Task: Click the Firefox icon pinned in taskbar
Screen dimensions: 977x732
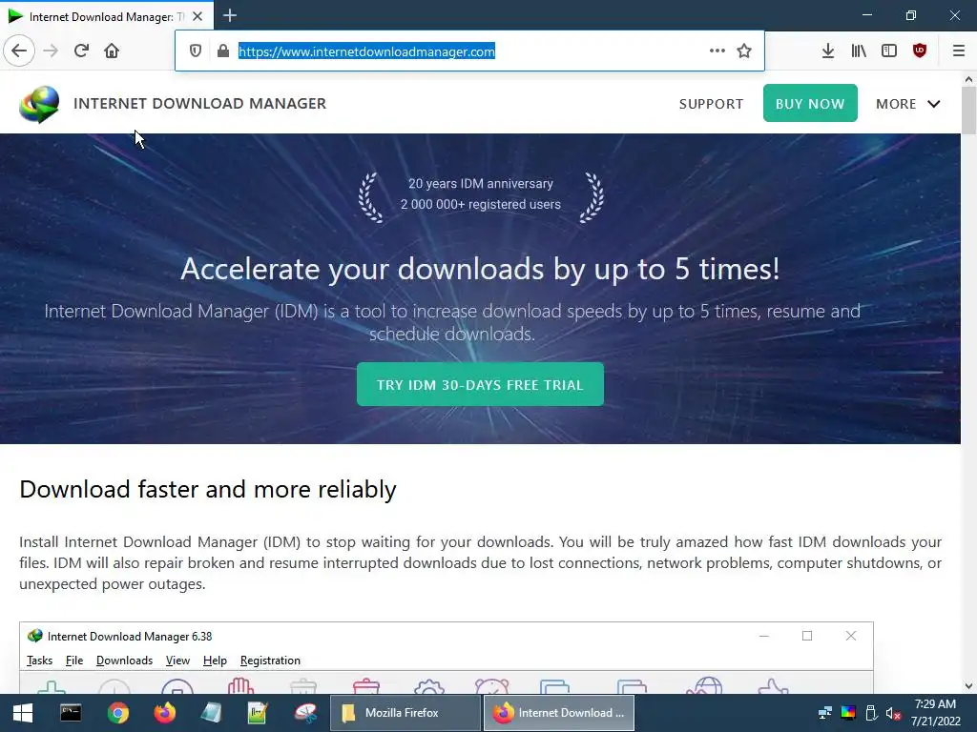Action: pos(164,713)
